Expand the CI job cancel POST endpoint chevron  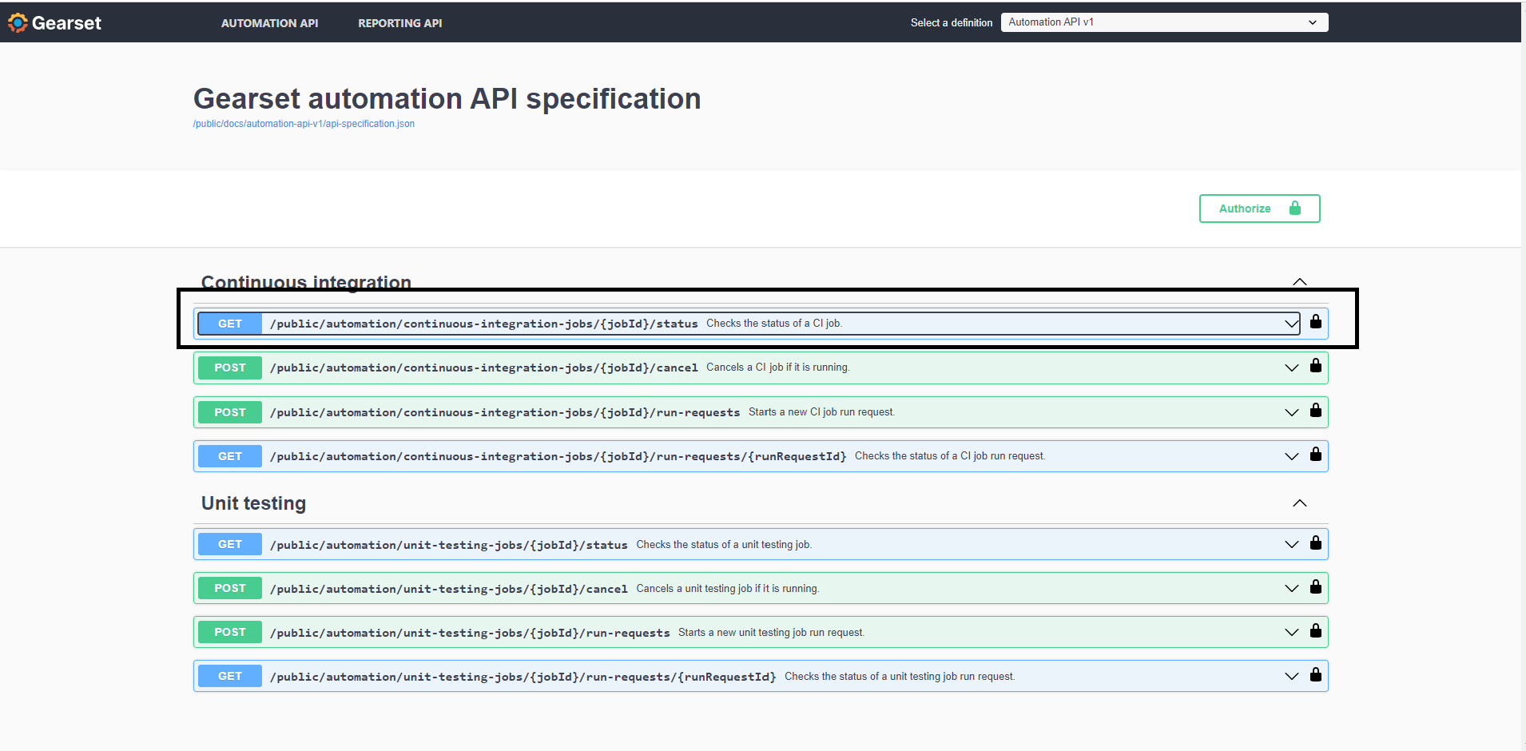click(x=1291, y=368)
